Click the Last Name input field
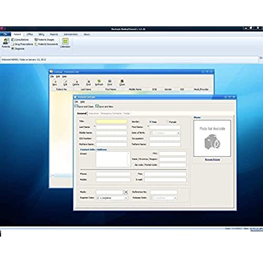Image resolution: width=263 pixels, height=263 pixels. 112,127
